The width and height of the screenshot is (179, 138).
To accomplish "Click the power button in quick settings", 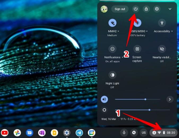I will coord(136,9).
